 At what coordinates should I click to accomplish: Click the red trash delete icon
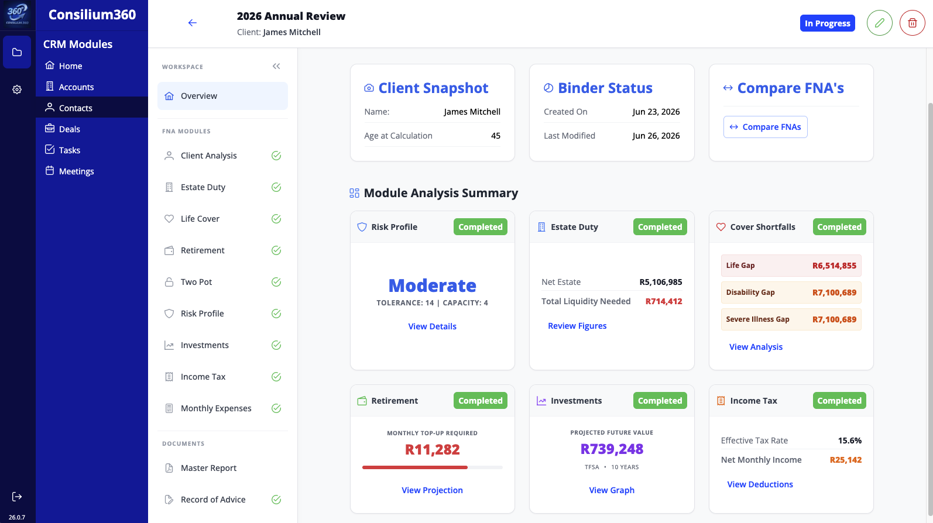[x=912, y=23]
